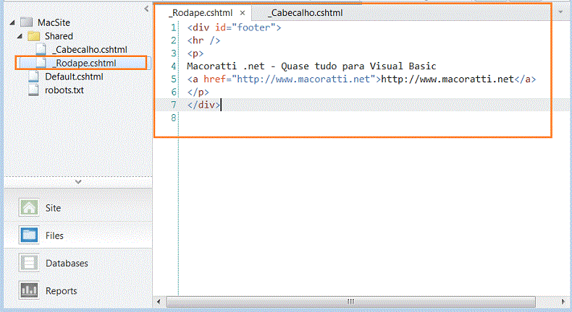Screen dimensions: 572x312
Task: Click the Databases table icon
Action: (x=29, y=263)
